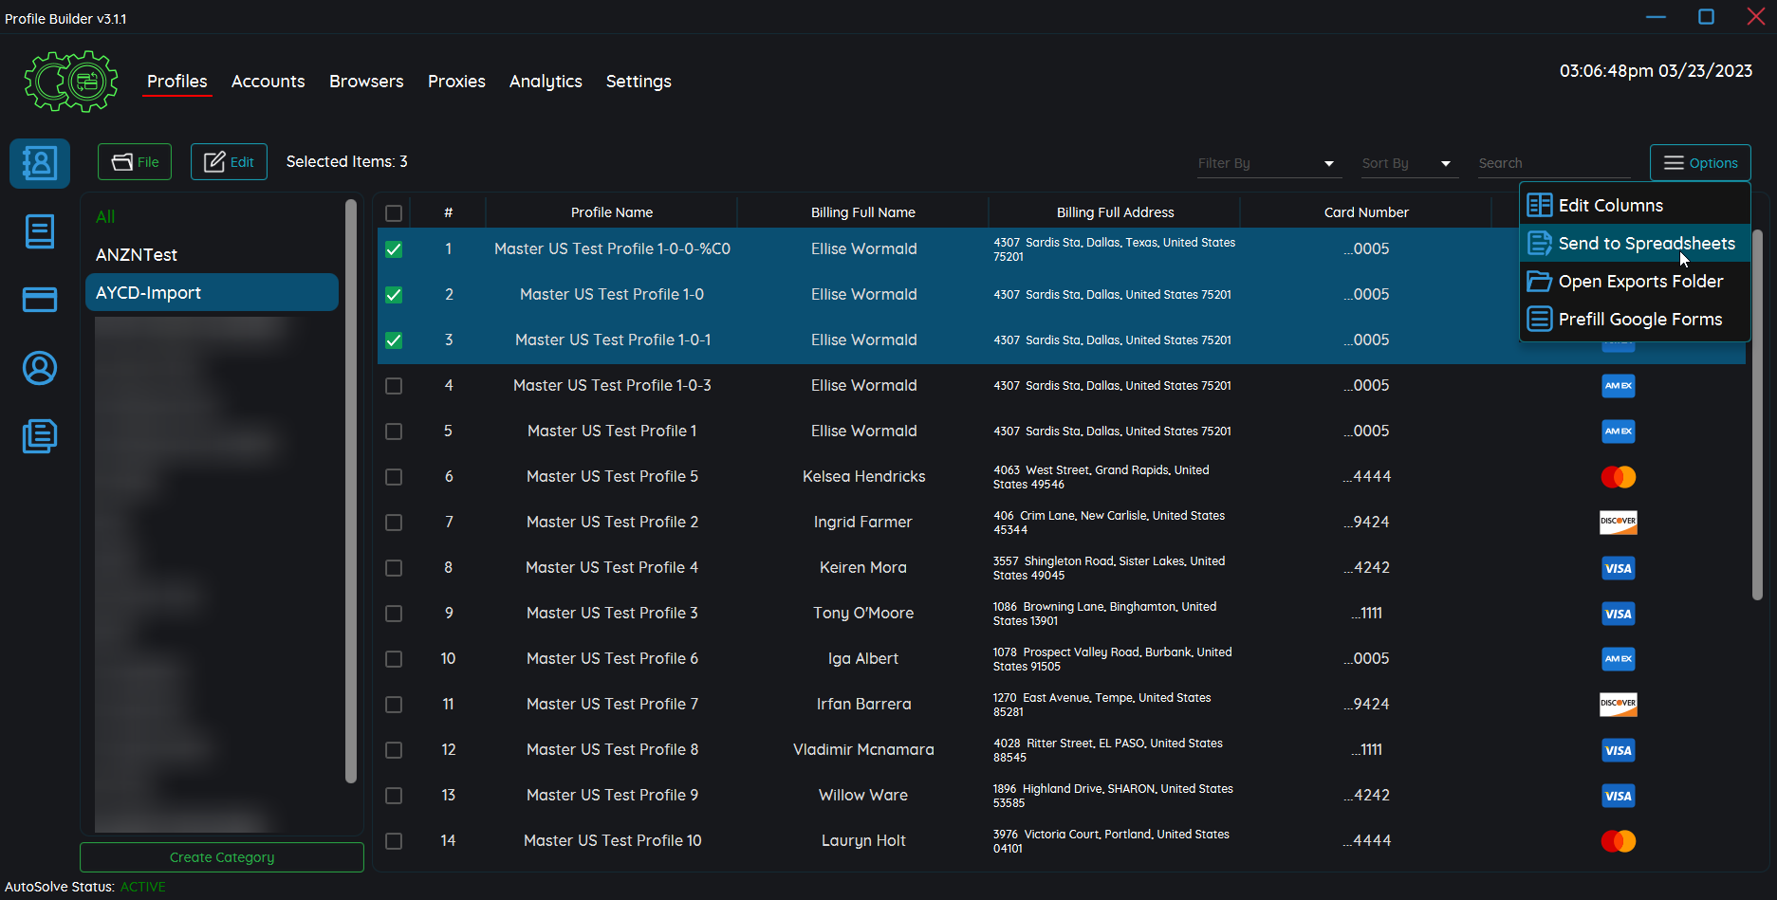
Task: Click the Billing Full Name column header
Action: pos(863,212)
